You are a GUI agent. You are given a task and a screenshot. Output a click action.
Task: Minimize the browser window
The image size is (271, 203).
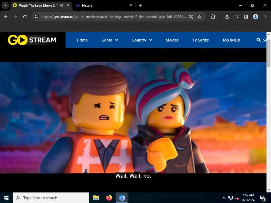click(240, 5)
